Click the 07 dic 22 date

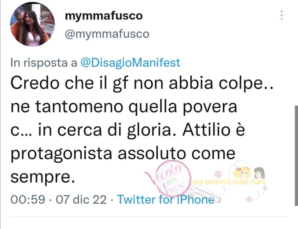click(x=81, y=200)
